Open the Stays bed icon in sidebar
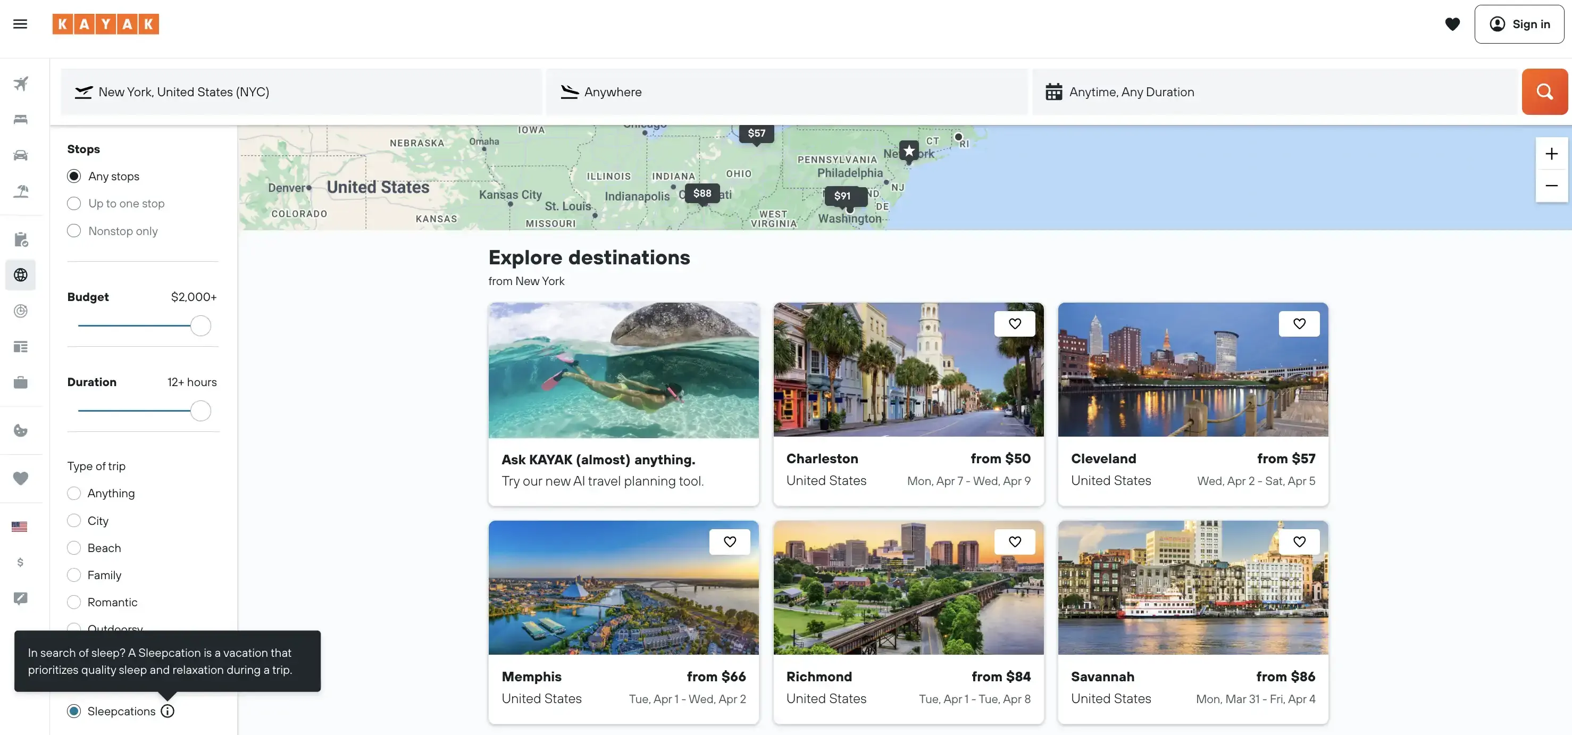This screenshot has height=735, width=1572. 21,119
